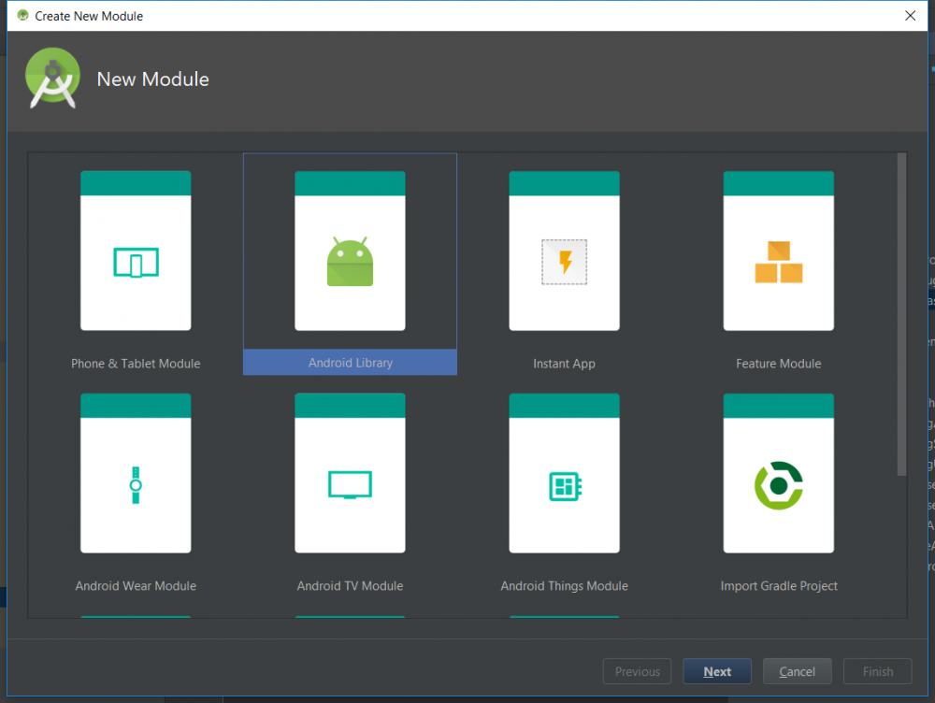Select the Android TV Module card

tap(350, 487)
